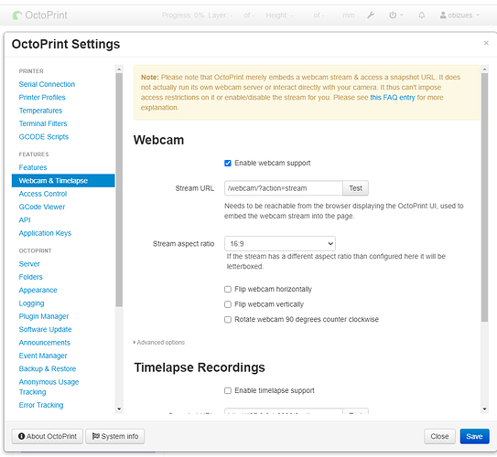This screenshot has height=457, width=497.
Task: Open Application Keys settings
Action: point(45,233)
